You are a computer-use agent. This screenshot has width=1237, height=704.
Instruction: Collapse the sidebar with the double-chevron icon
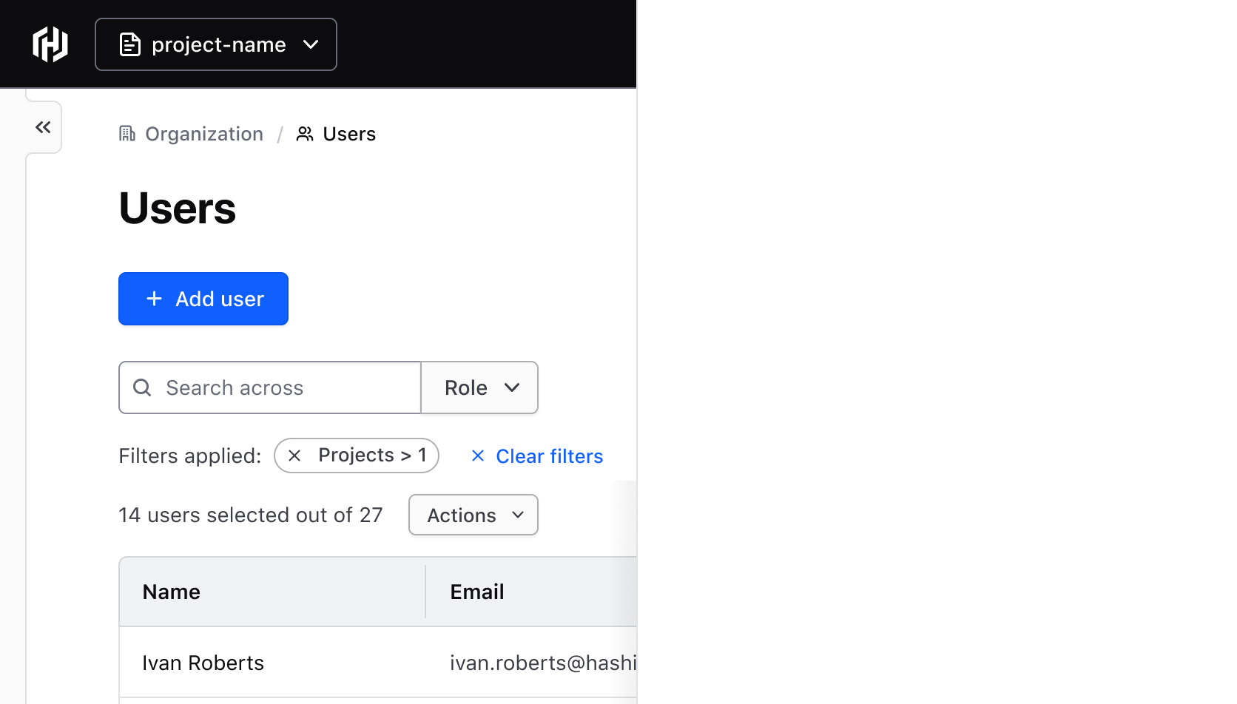[x=43, y=127]
